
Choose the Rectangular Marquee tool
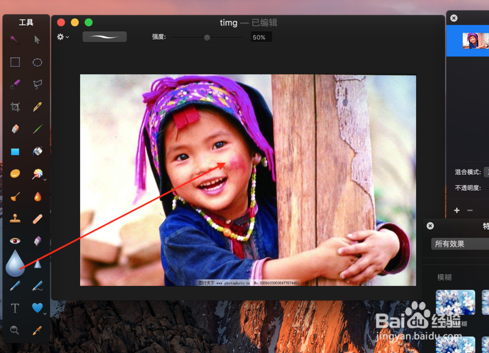[15, 62]
